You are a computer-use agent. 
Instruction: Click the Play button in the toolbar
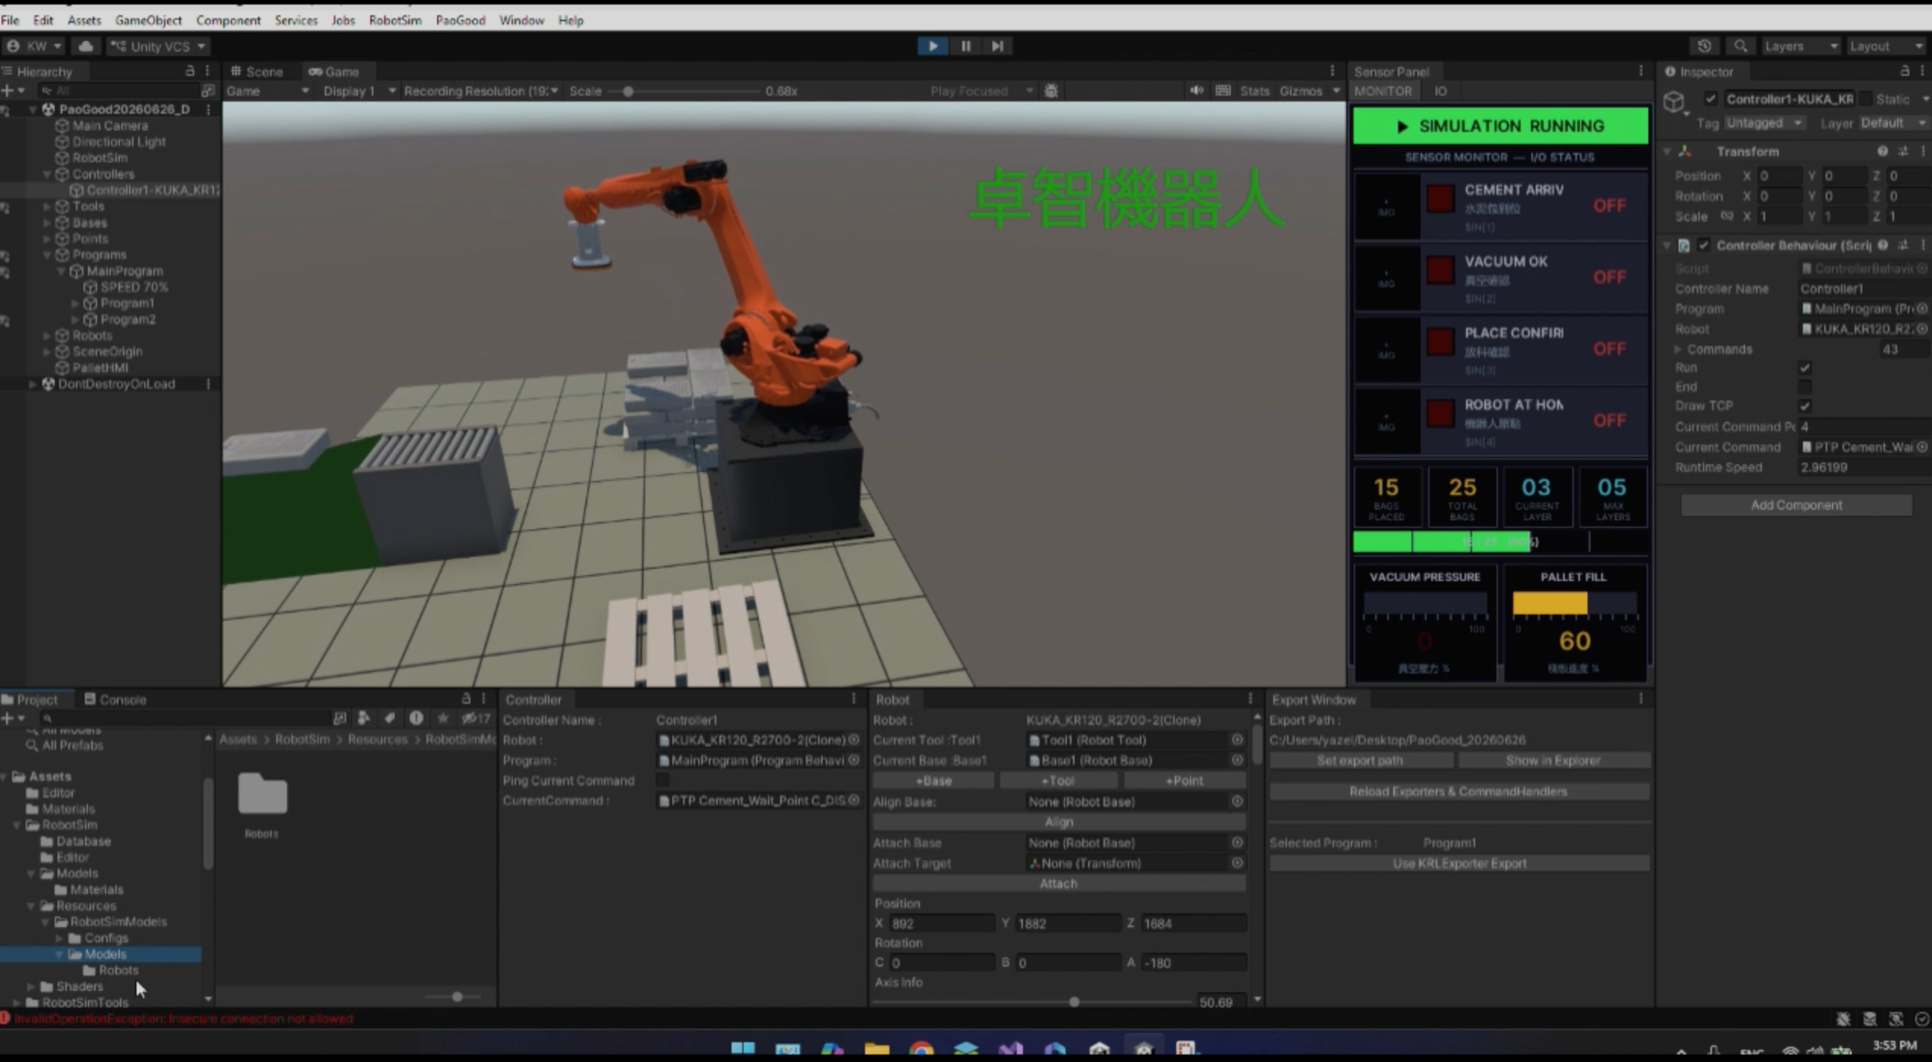pyautogui.click(x=933, y=46)
